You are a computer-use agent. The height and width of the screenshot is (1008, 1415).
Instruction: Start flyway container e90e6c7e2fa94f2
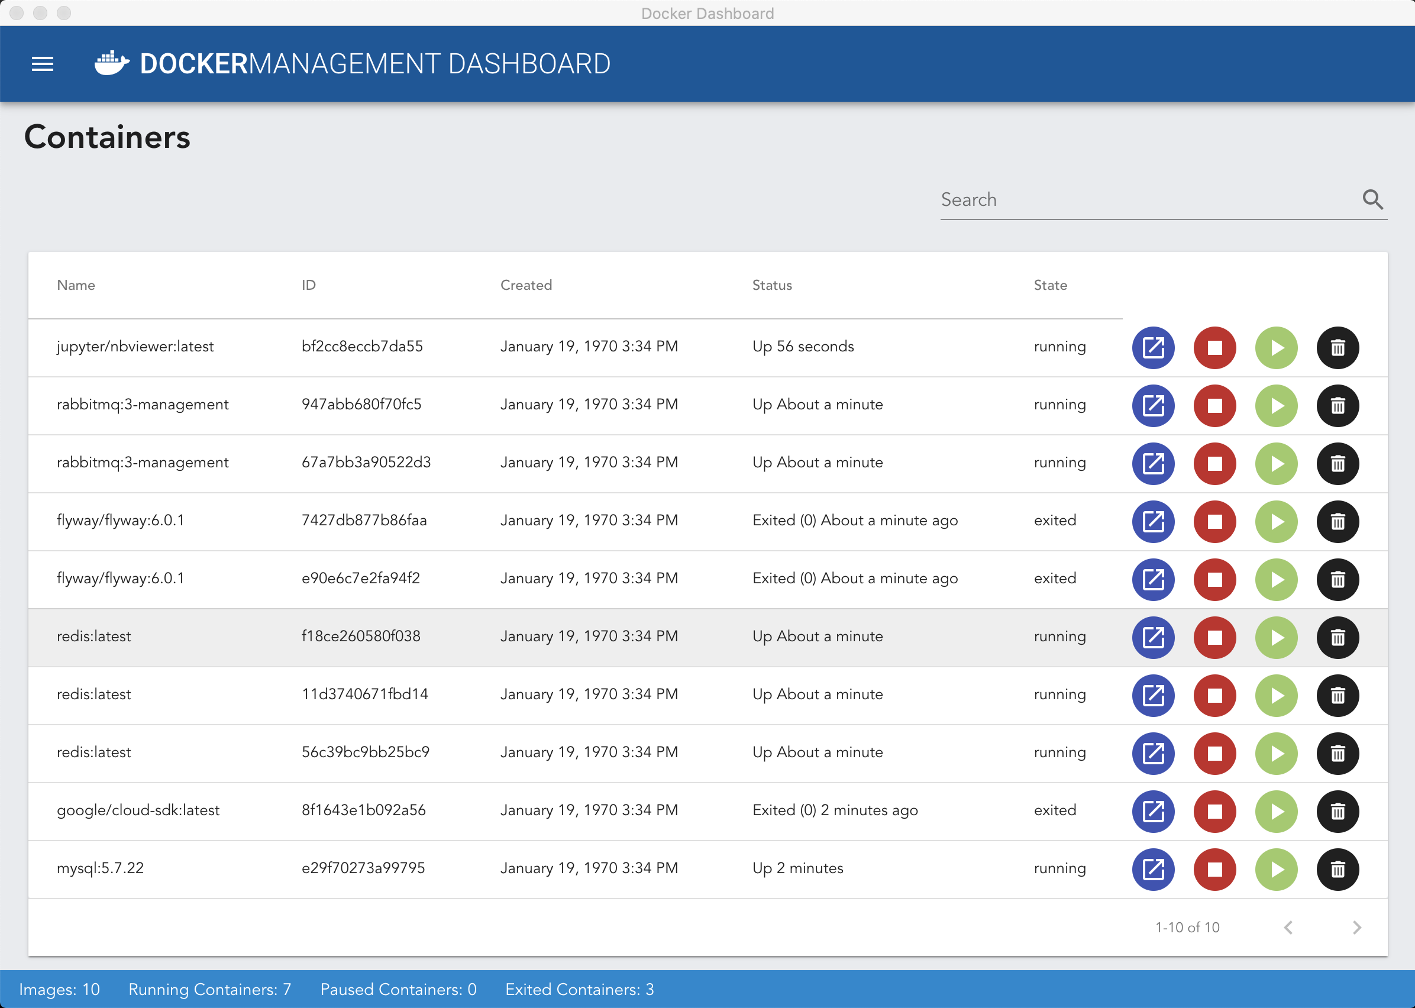1276,579
